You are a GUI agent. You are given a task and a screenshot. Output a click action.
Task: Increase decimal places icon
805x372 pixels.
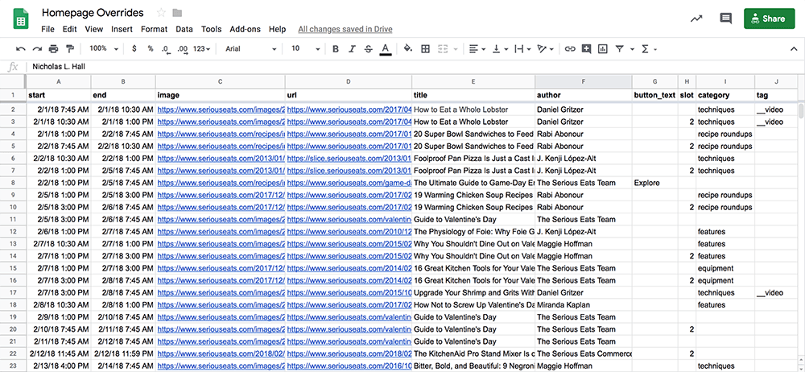coord(182,49)
